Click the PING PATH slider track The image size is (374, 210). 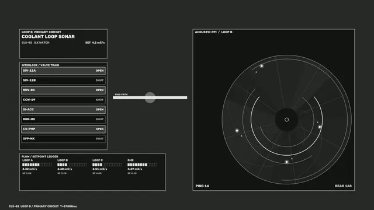(150, 97)
